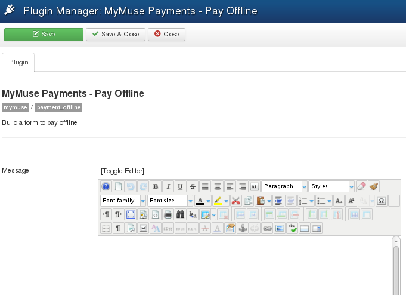The image size is (406, 295).
Task: Click the Insert Image icon
Action: [280, 228]
